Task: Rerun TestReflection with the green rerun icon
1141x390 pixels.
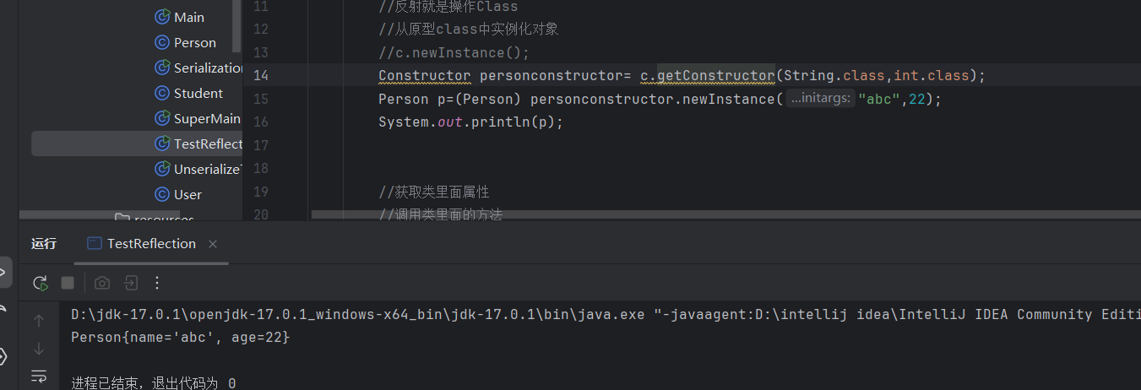Action: tap(40, 283)
